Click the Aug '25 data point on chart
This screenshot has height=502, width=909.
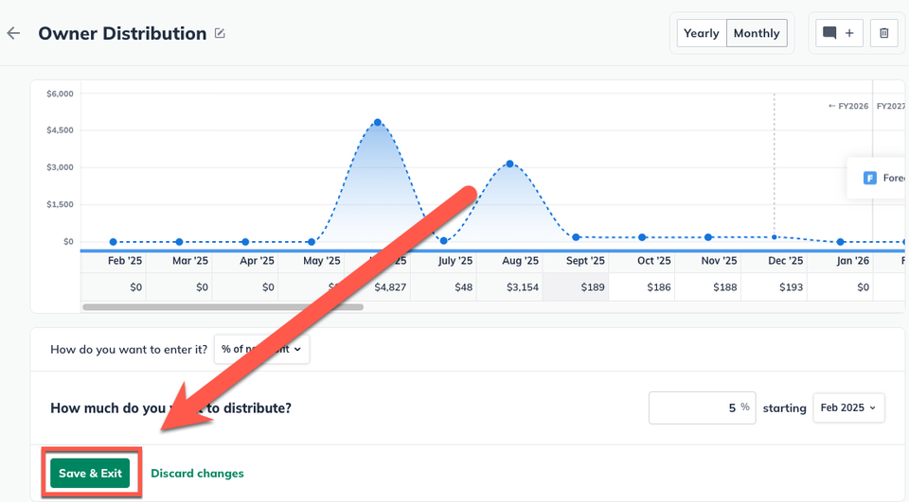coord(509,164)
